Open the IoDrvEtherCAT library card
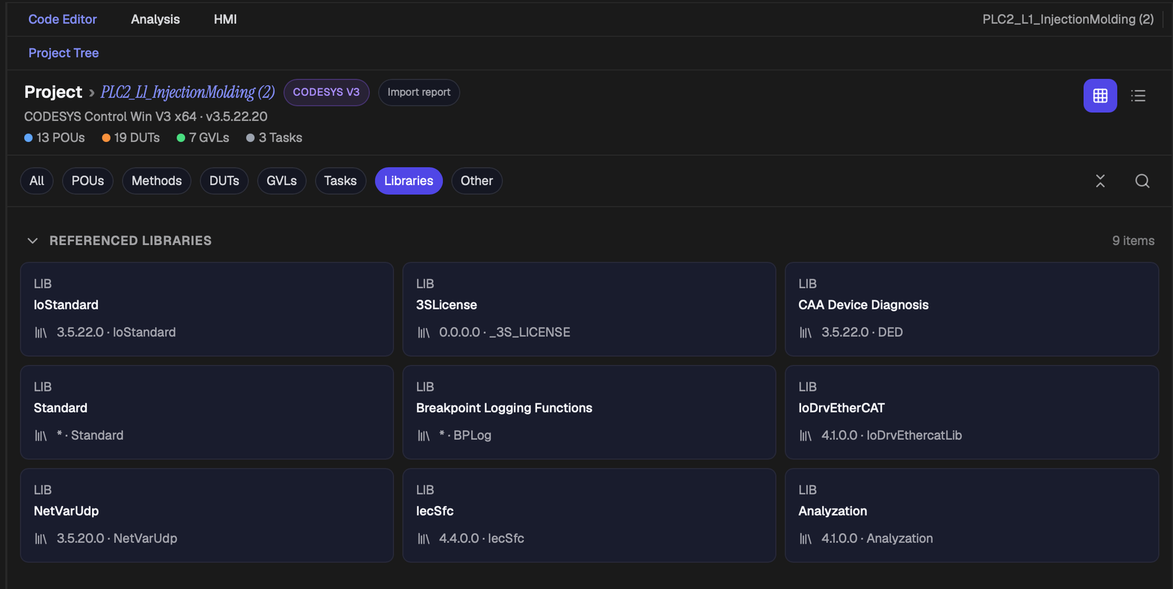1173x589 pixels. click(x=972, y=412)
